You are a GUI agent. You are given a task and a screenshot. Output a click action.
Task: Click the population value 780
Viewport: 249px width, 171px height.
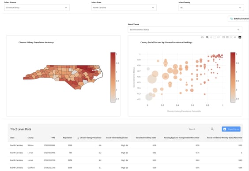[x=71, y=153]
